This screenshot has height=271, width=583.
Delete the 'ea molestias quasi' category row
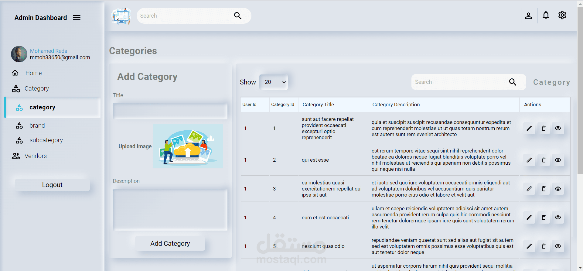[x=544, y=189]
